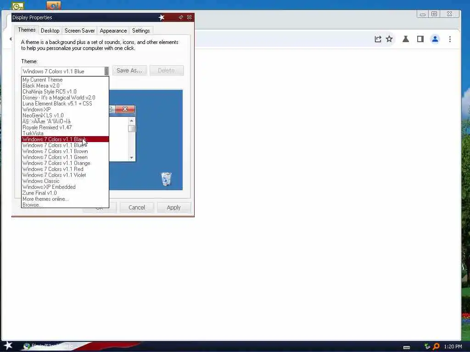Pick Windows 7 Colors v1.1 Green

point(65,157)
